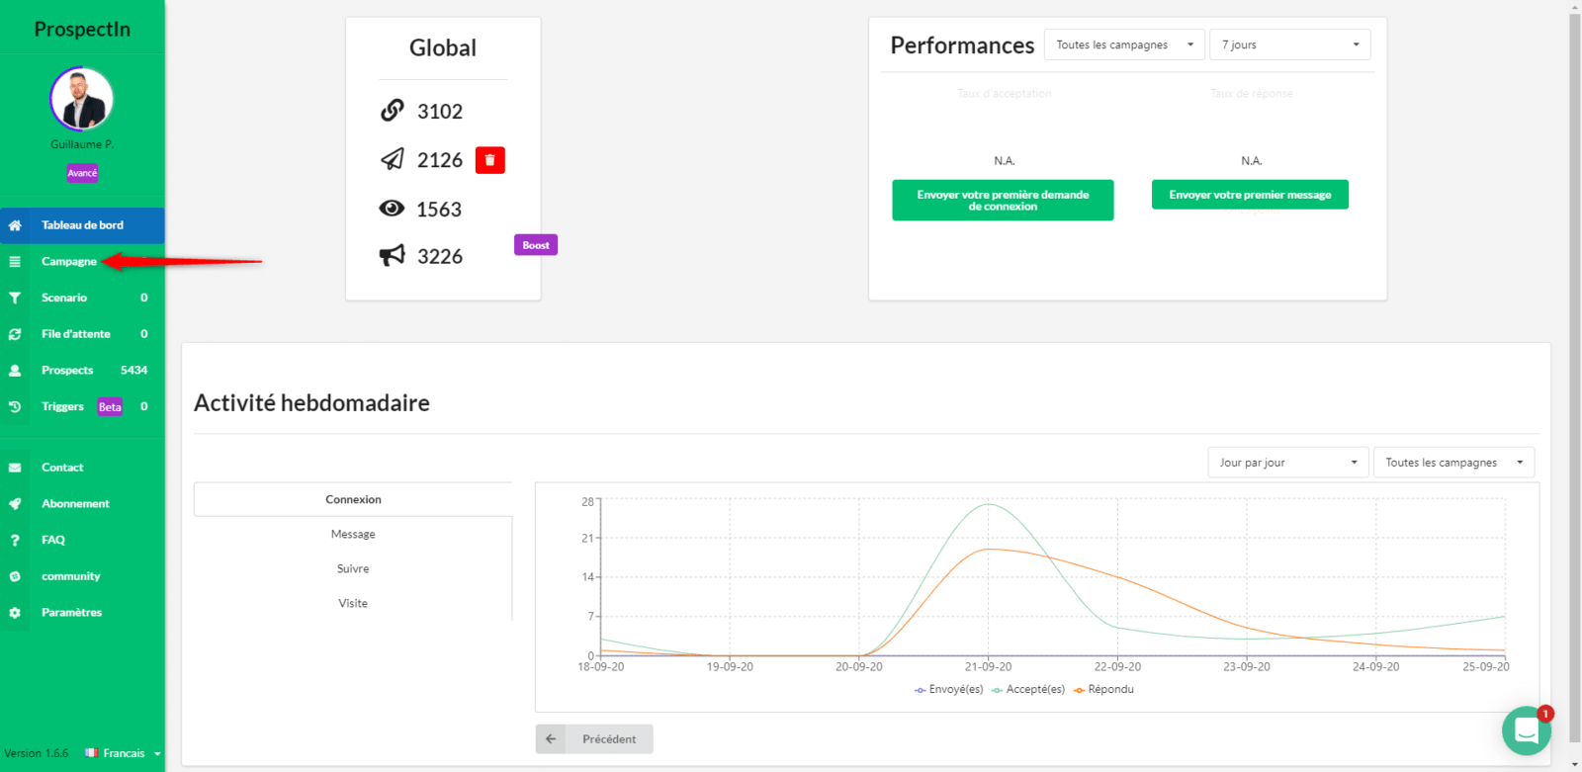The width and height of the screenshot is (1582, 772).
Task: Click the Avancé plan badge
Action: (82, 173)
